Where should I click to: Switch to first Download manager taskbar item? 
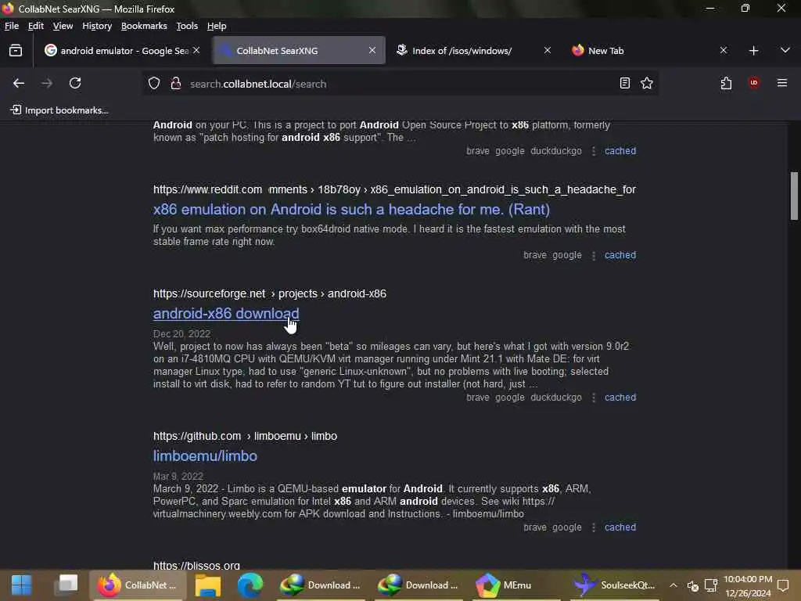[321, 585]
